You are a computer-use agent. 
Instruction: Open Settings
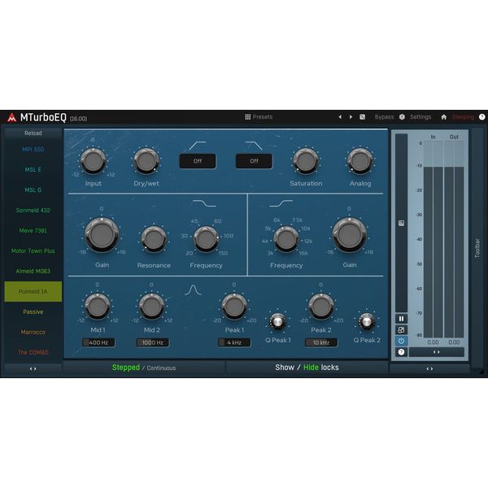(x=420, y=117)
